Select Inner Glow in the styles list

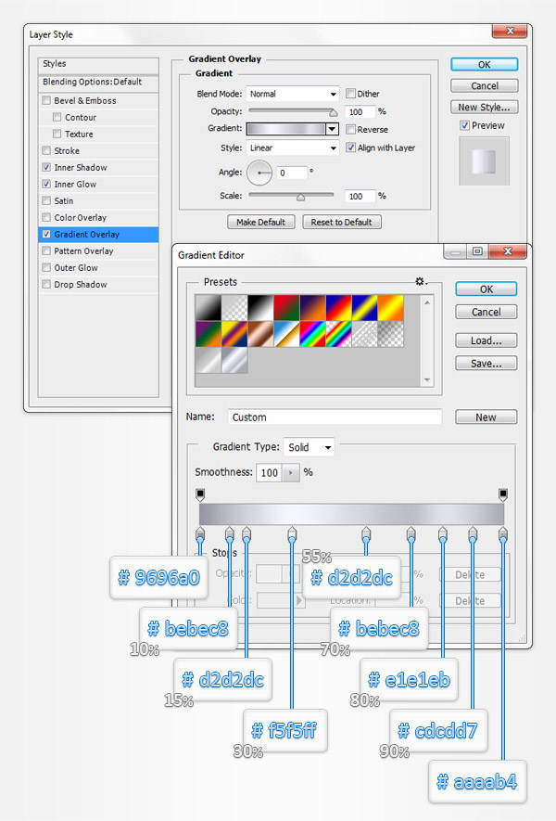click(x=75, y=185)
